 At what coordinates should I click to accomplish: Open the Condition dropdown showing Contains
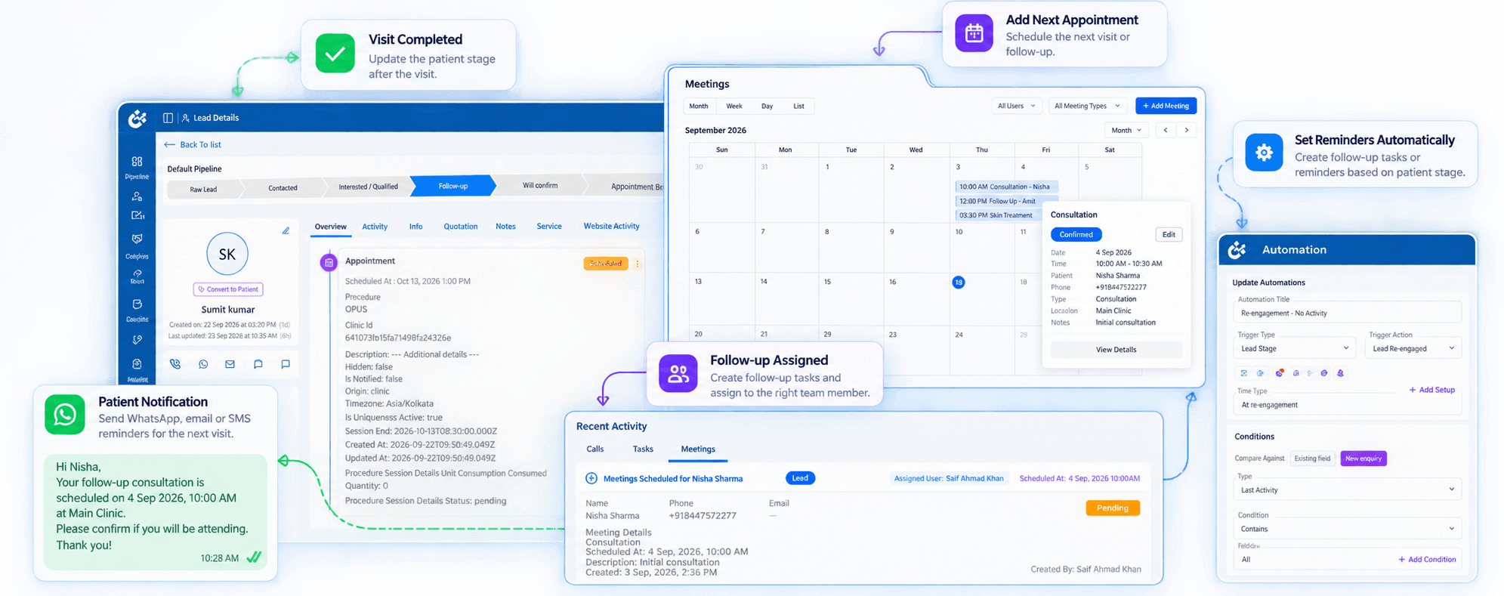1348,529
